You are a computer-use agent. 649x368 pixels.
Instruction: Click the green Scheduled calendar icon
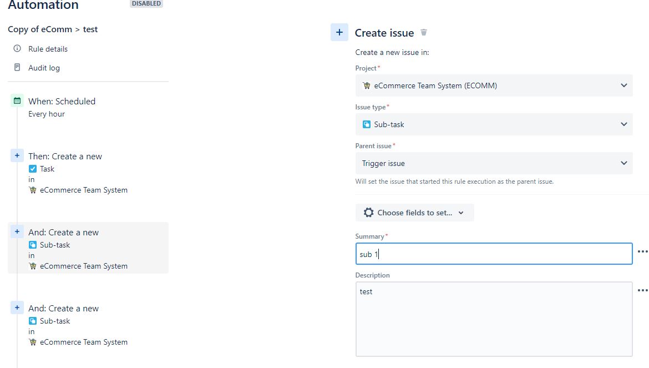tap(17, 101)
